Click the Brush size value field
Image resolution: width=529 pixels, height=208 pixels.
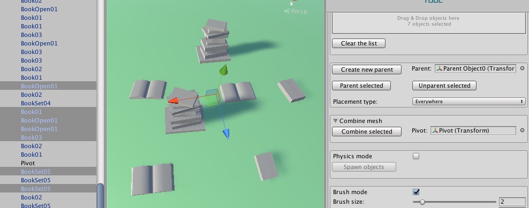click(512, 202)
